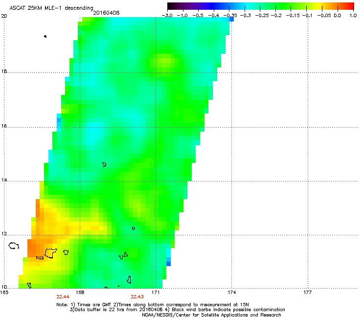Image resolution: width=362 pixels, height=318 pixels.
Task: Click the small island outline near 12N 170E
Action: [x=133, y=228]
